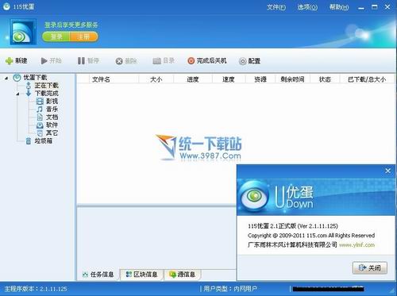Click 关闭 button in about dialog
Viewport: 397px width, 296px height.
tap(370, 267)
